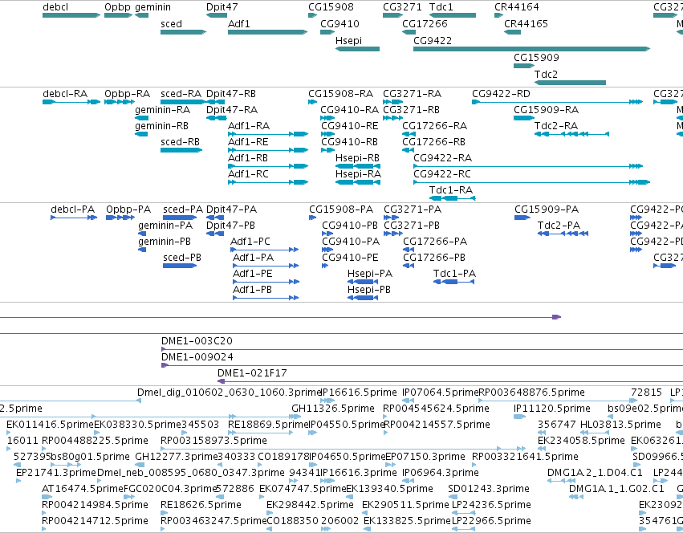Select the Adf1-RB transcript
Screen dimensions: 683x533
[x=268, y=166]
